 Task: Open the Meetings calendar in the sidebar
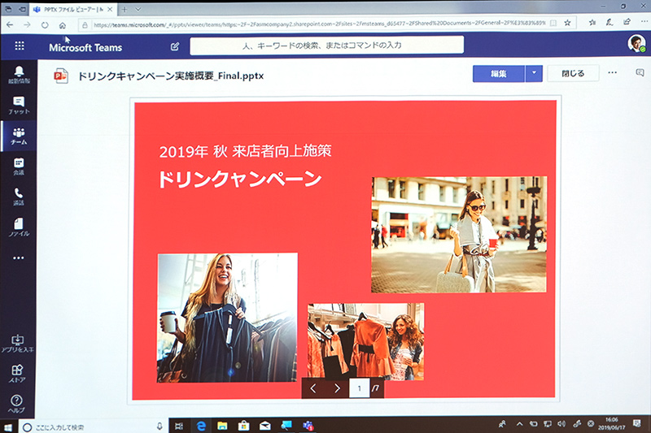pyautogui.click(x=19, y=167)
